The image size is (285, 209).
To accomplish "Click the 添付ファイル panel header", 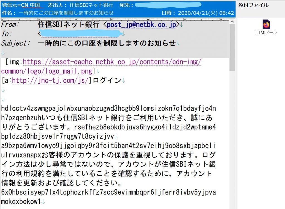I will (254, 5).
